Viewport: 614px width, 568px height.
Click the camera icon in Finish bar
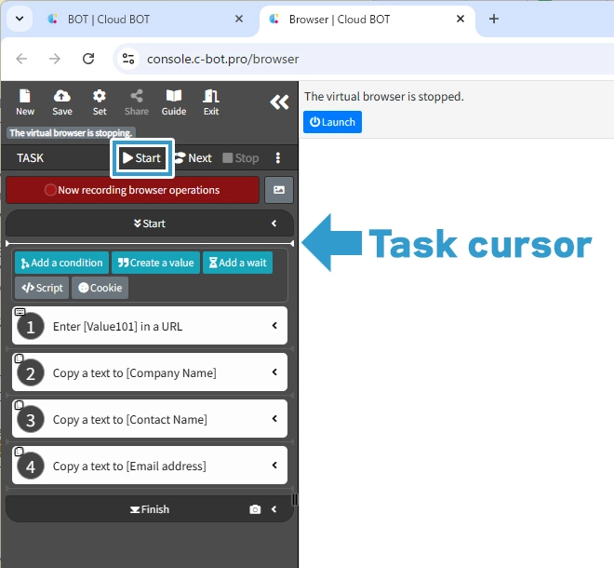(255, 509)
